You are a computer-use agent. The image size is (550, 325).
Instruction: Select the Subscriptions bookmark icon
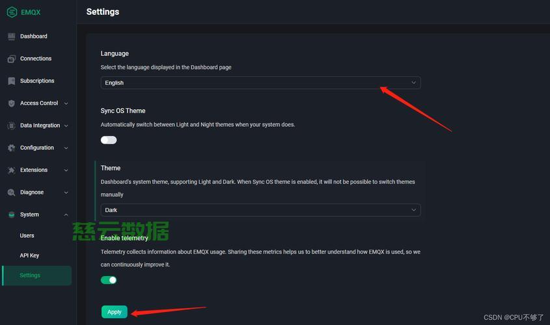(x=12, y=81)
